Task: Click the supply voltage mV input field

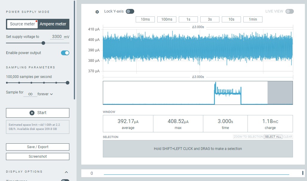Action: 56,37
